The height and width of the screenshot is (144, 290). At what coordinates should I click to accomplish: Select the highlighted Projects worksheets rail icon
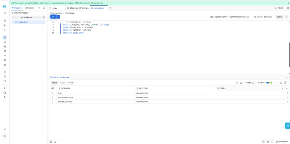(5, 37)
